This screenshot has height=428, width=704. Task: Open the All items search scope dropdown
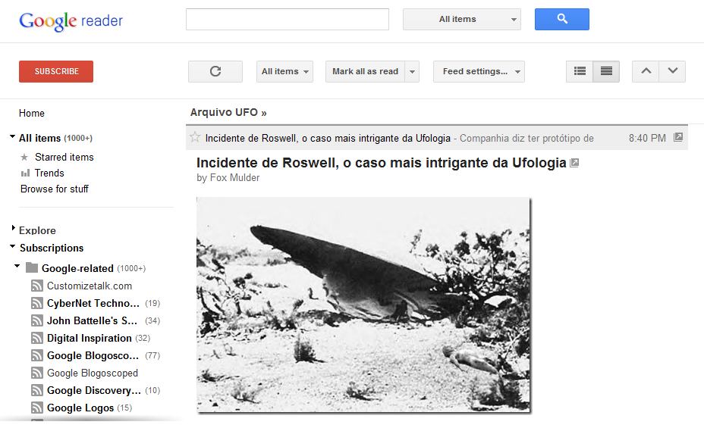point(461,20)
